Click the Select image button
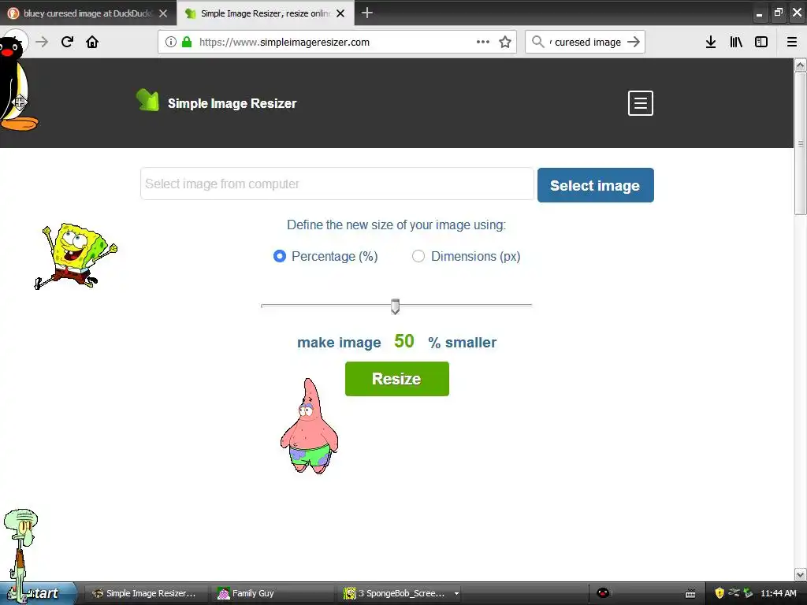 pos(596,185)
